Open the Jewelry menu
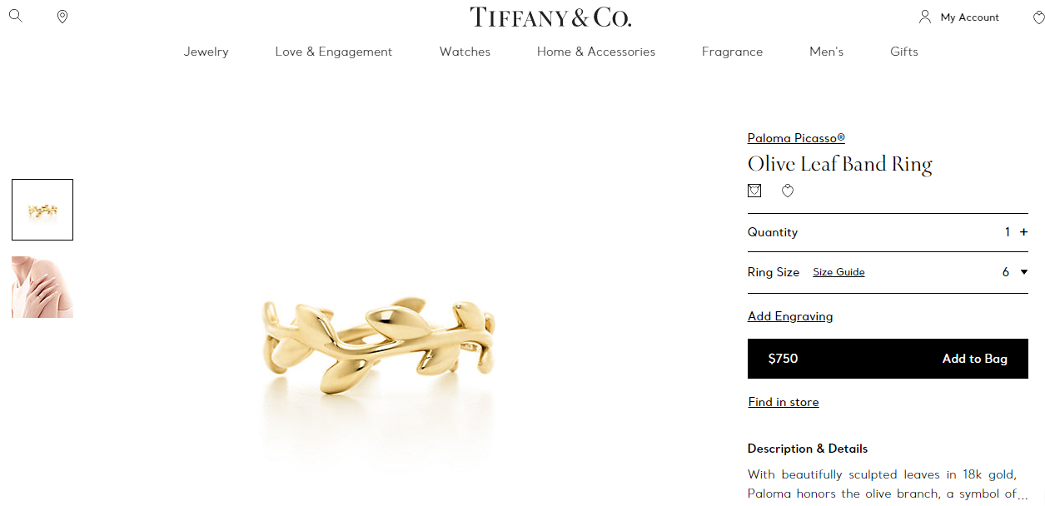The width and height of the screenshot is (1045, 506). tap(206, 52)
